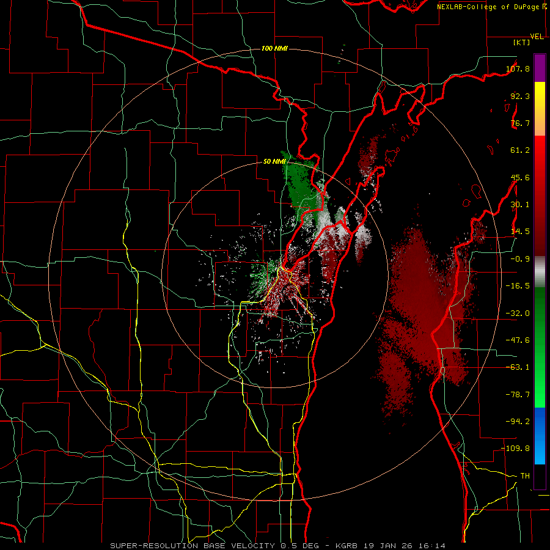Click the [KT] units label
Image resolution: width=550 pixels, height=550 pixels.
tap(522, 42)
